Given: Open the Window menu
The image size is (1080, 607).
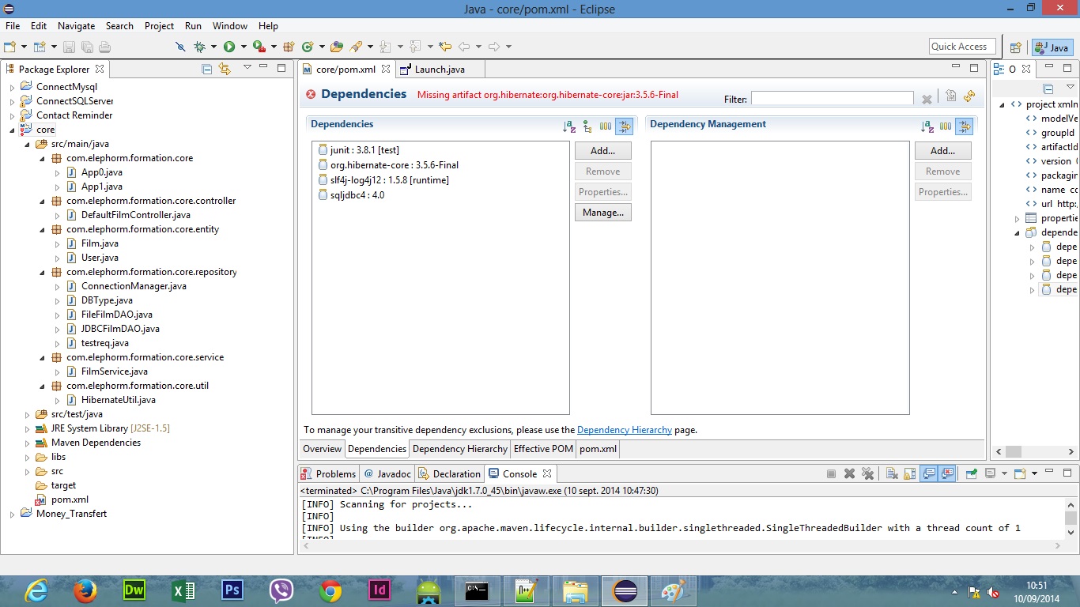Looking at the screenshot, I should 230,25.
